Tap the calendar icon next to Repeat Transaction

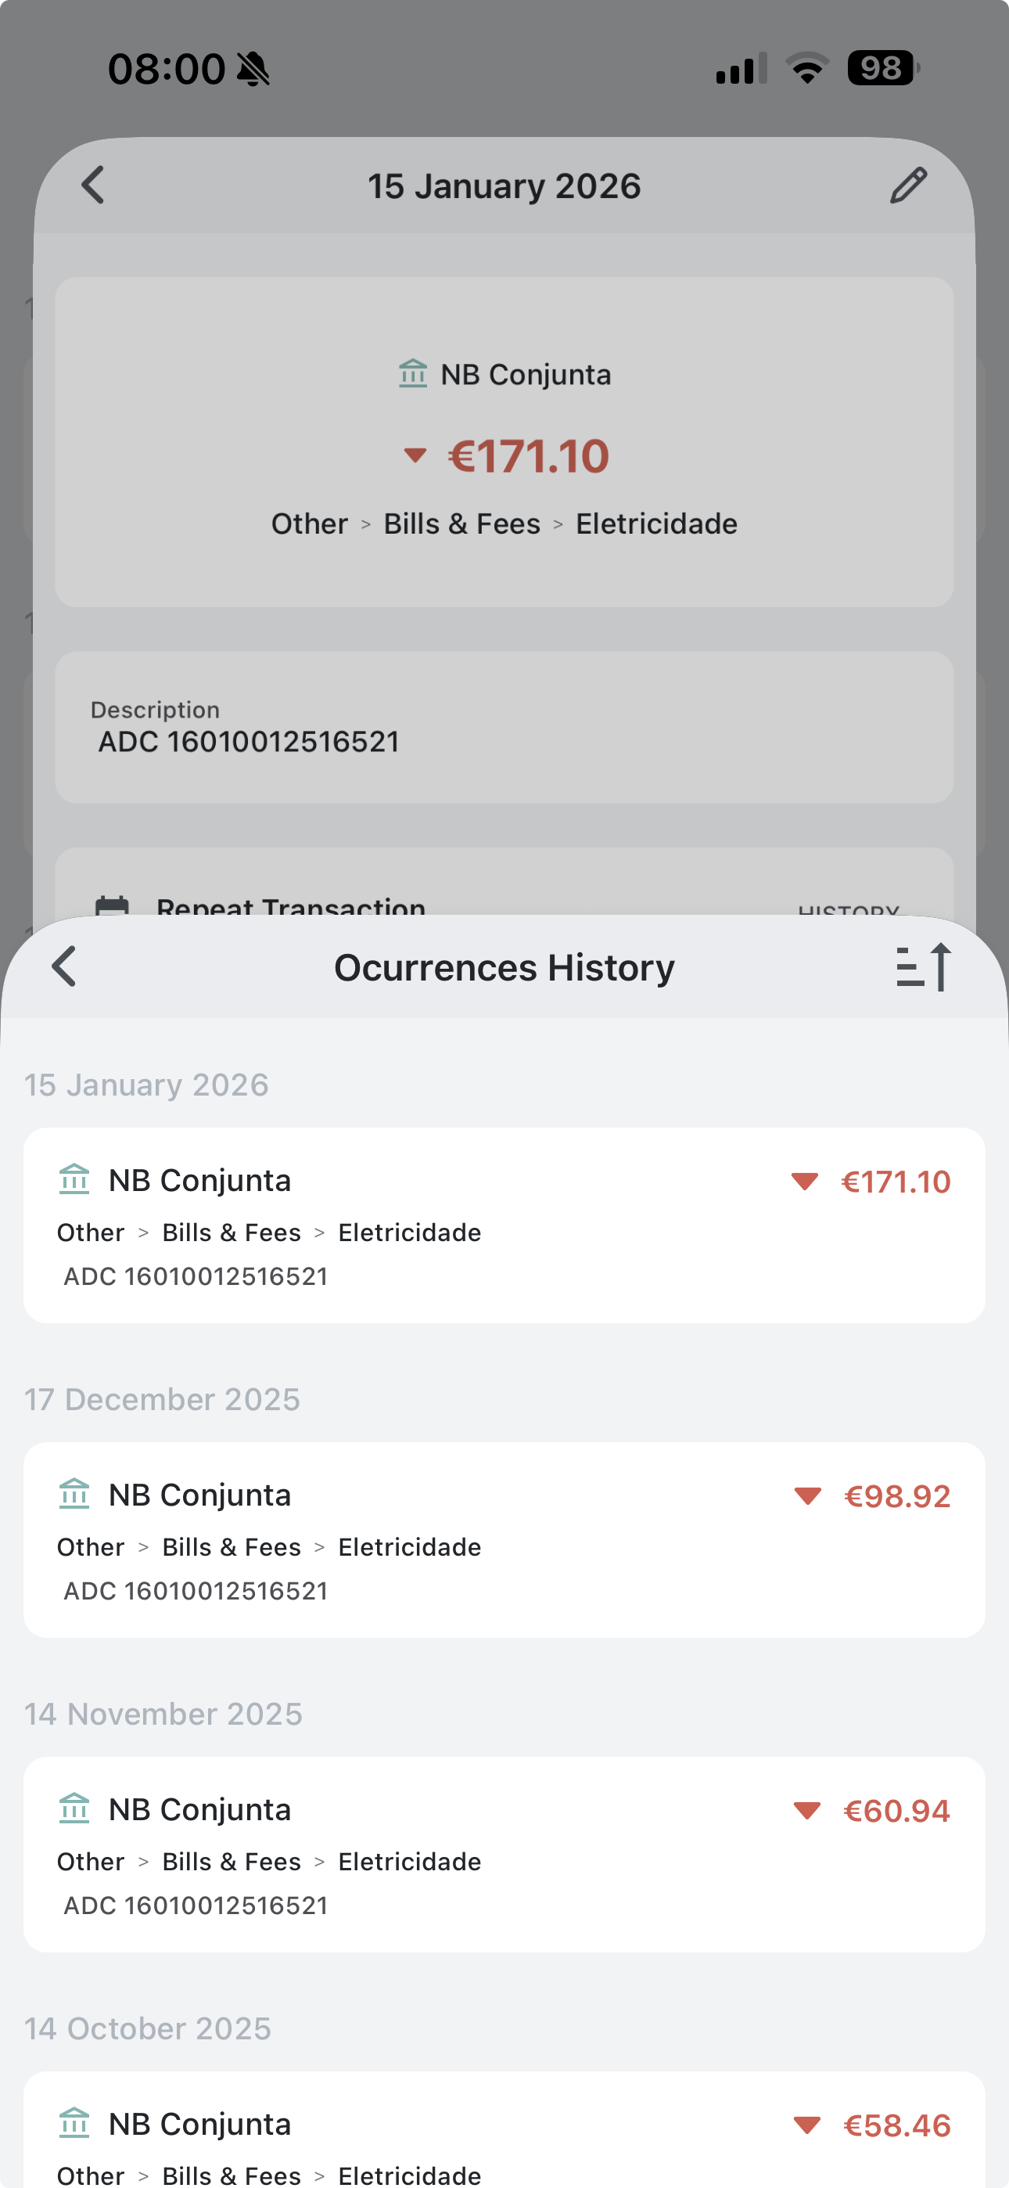[x=113, y=906]
